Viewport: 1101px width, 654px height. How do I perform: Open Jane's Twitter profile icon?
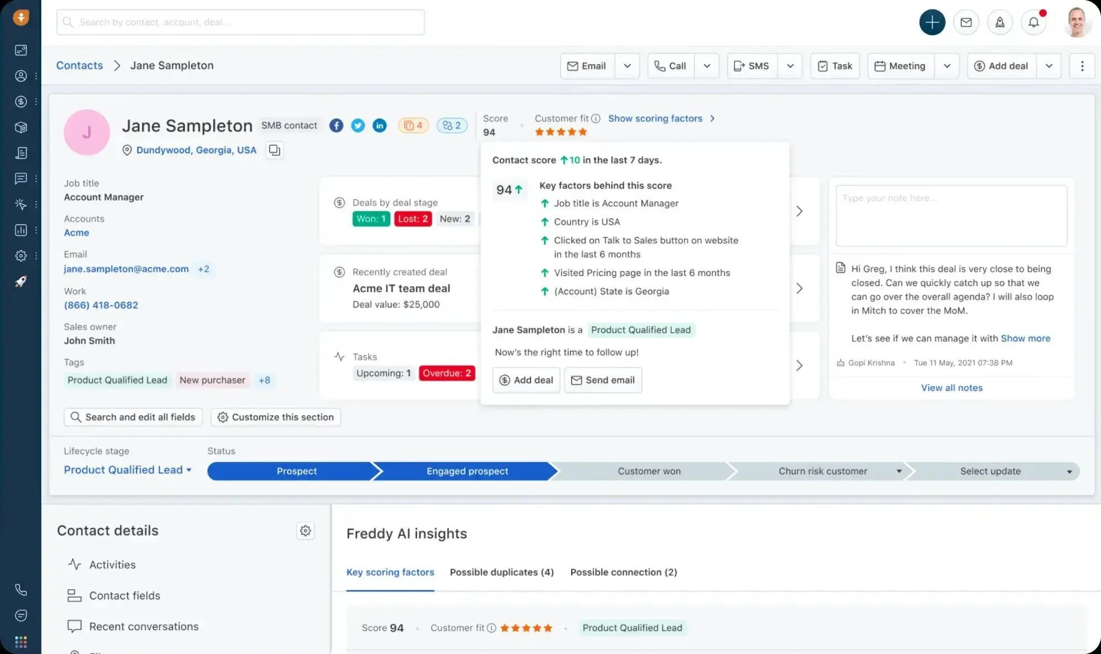tap(358, 126)
